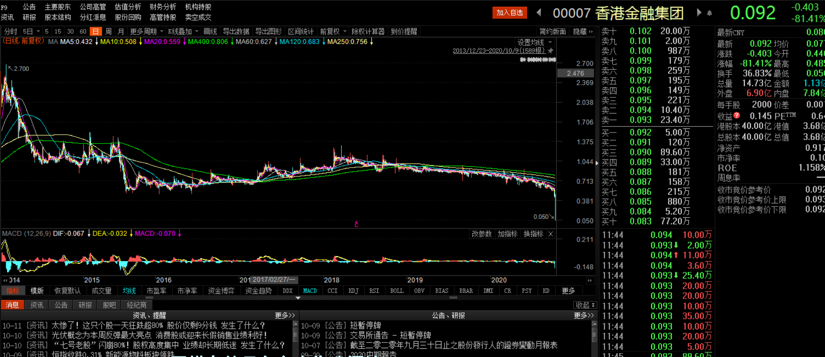Viewport: 825px width, 357px height.
Task: Toggle the 均线 moving average overlay
Action: coord(129,291)
